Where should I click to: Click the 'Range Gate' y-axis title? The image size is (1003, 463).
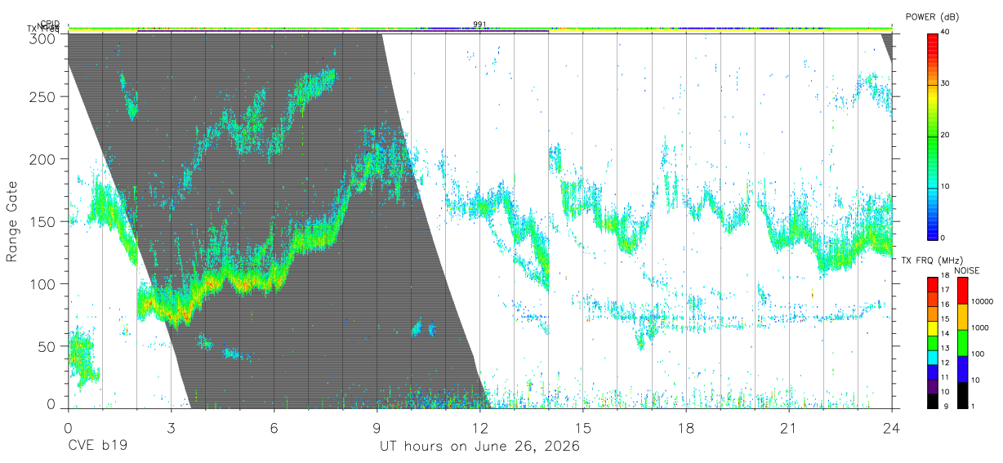point(12,222)
